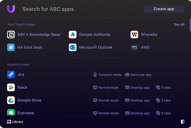
Task: Select Evernote in Recently used
Action: (26, 113)
